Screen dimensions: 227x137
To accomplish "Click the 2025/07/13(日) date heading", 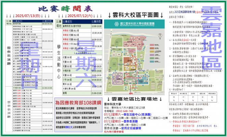I will tap(28, 16).
